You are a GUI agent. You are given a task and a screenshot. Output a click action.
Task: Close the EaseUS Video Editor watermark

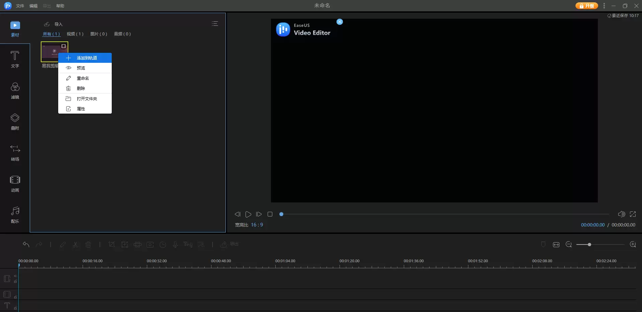pyautogui.click(x=340, y=22)
